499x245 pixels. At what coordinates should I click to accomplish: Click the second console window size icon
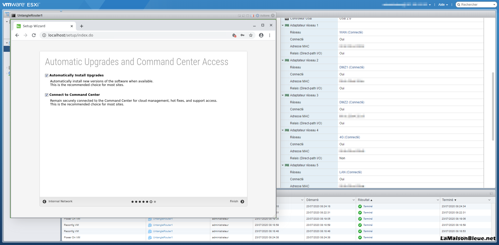244,16
